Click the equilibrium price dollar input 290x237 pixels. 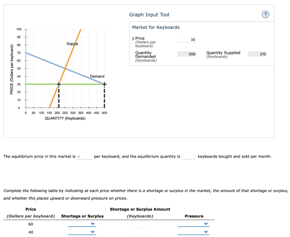click(85, 156)
